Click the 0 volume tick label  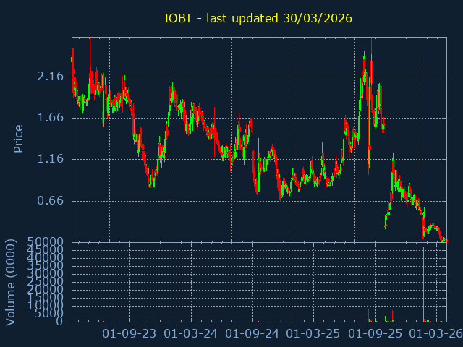pyautogui.click(x=61, y=322)
